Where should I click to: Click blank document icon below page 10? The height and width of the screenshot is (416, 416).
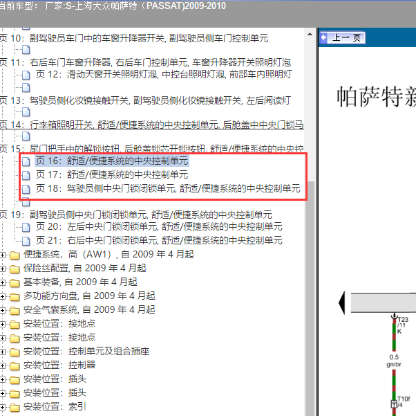click(x=26, y=49)
